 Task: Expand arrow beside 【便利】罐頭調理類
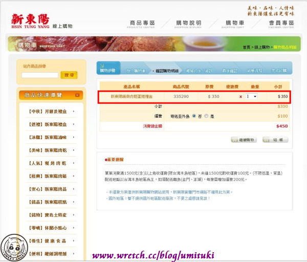point(74,254)
